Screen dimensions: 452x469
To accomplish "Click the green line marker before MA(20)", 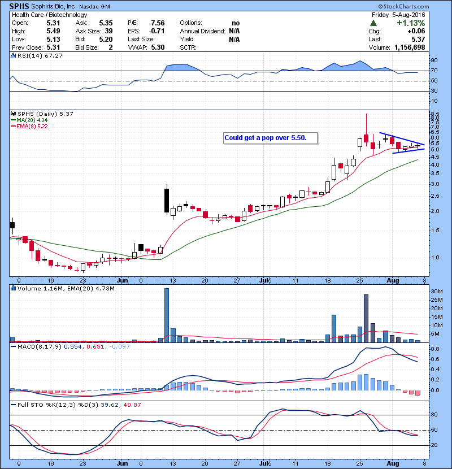I will point(13,120).
